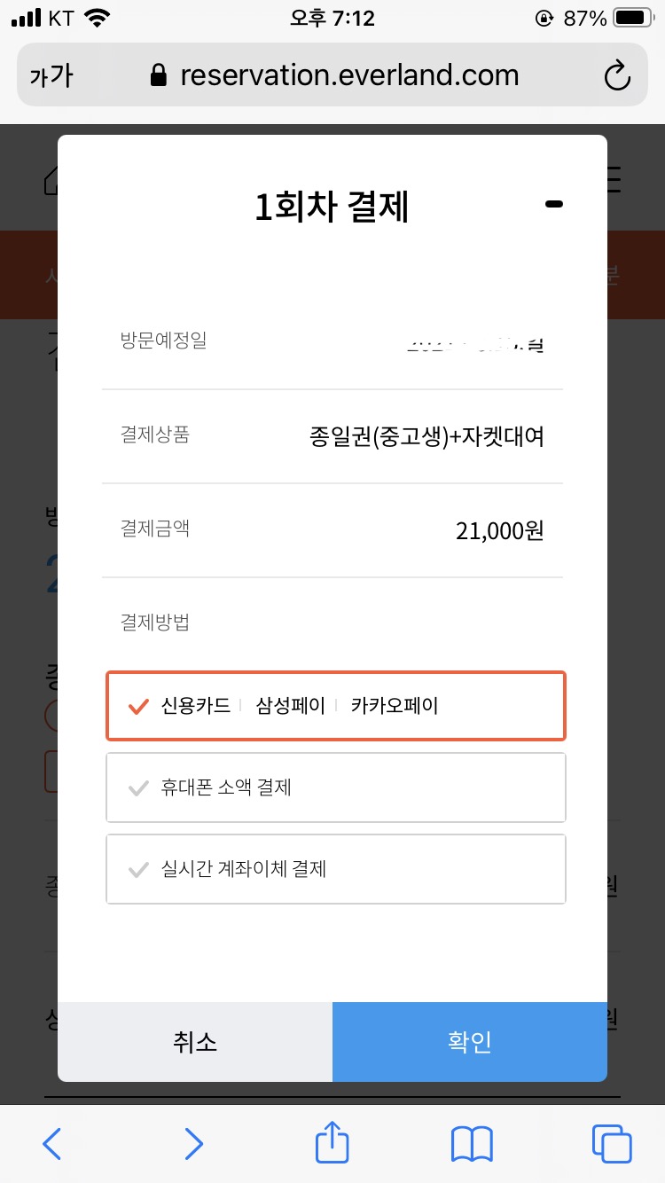Tap the reservation.everland.com address field
Screen dimensions: 665x1183
point(349,75)
